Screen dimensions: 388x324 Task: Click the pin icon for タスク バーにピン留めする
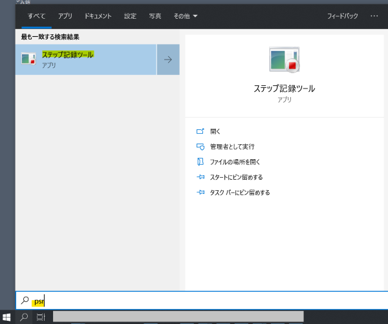point(200,192)
